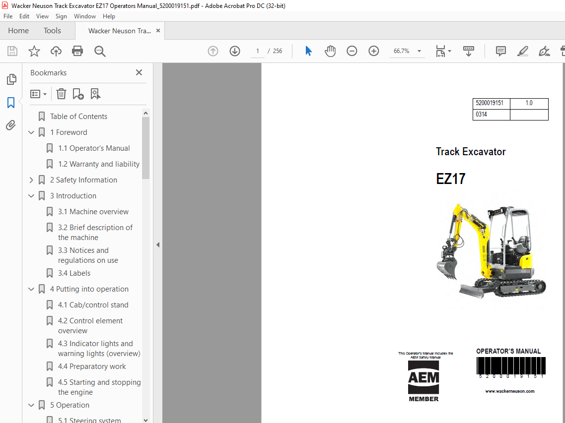Open 4.1 Cab/control stand bookmark
Viewport: 565px width, 423px height.
pos(93,305)
